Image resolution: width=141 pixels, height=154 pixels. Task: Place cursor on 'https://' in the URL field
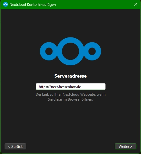(x=45, y=87)
